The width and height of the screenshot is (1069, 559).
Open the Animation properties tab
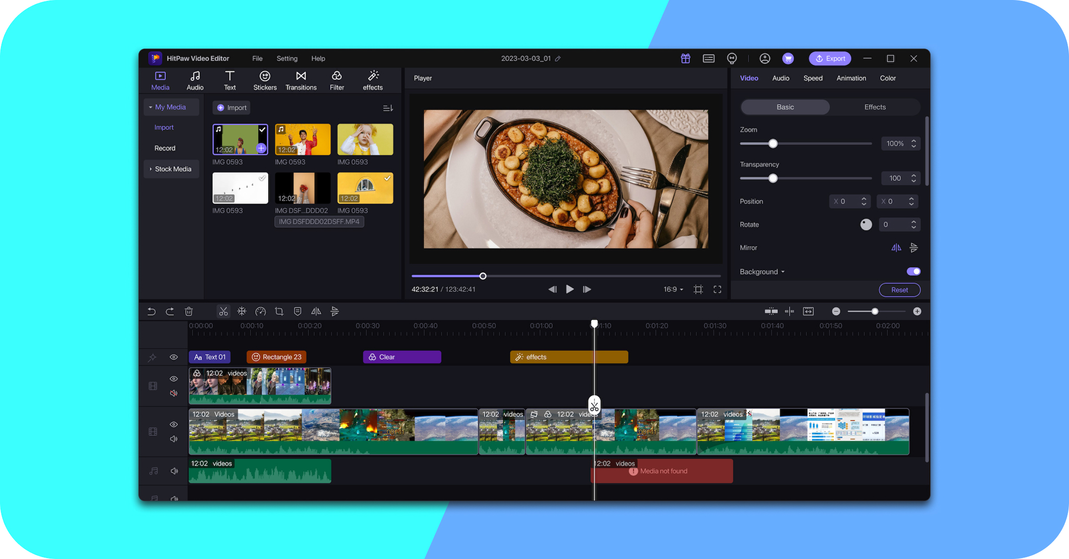click(851, 78)
